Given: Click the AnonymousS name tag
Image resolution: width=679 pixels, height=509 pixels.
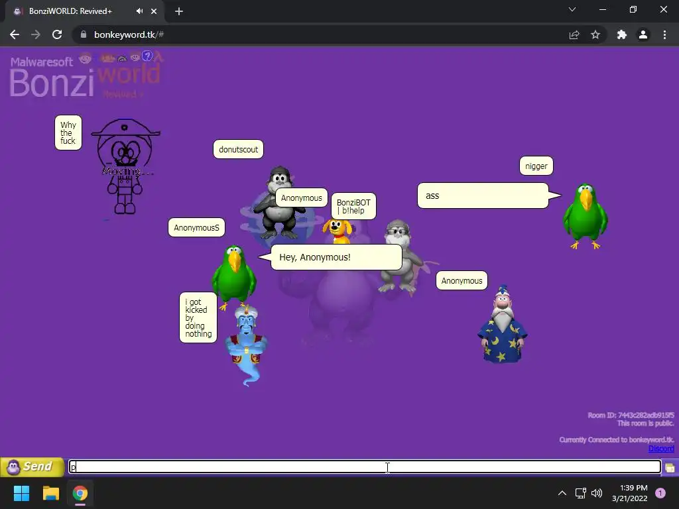Looking at the screenshot, I should (196, 228).
